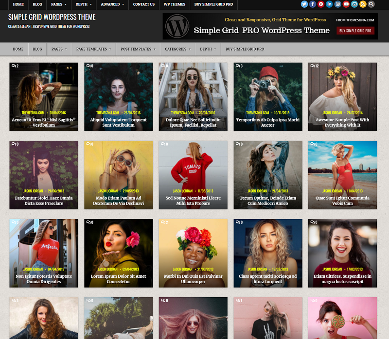Click comment icon on Class aptent taciti post
The width and height of the screenshot is (389, 339).
[x=239, y=222]
